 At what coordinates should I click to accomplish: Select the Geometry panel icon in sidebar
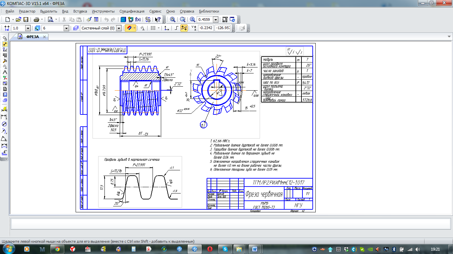5,38
